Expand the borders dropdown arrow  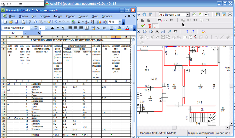pos(115,28)
